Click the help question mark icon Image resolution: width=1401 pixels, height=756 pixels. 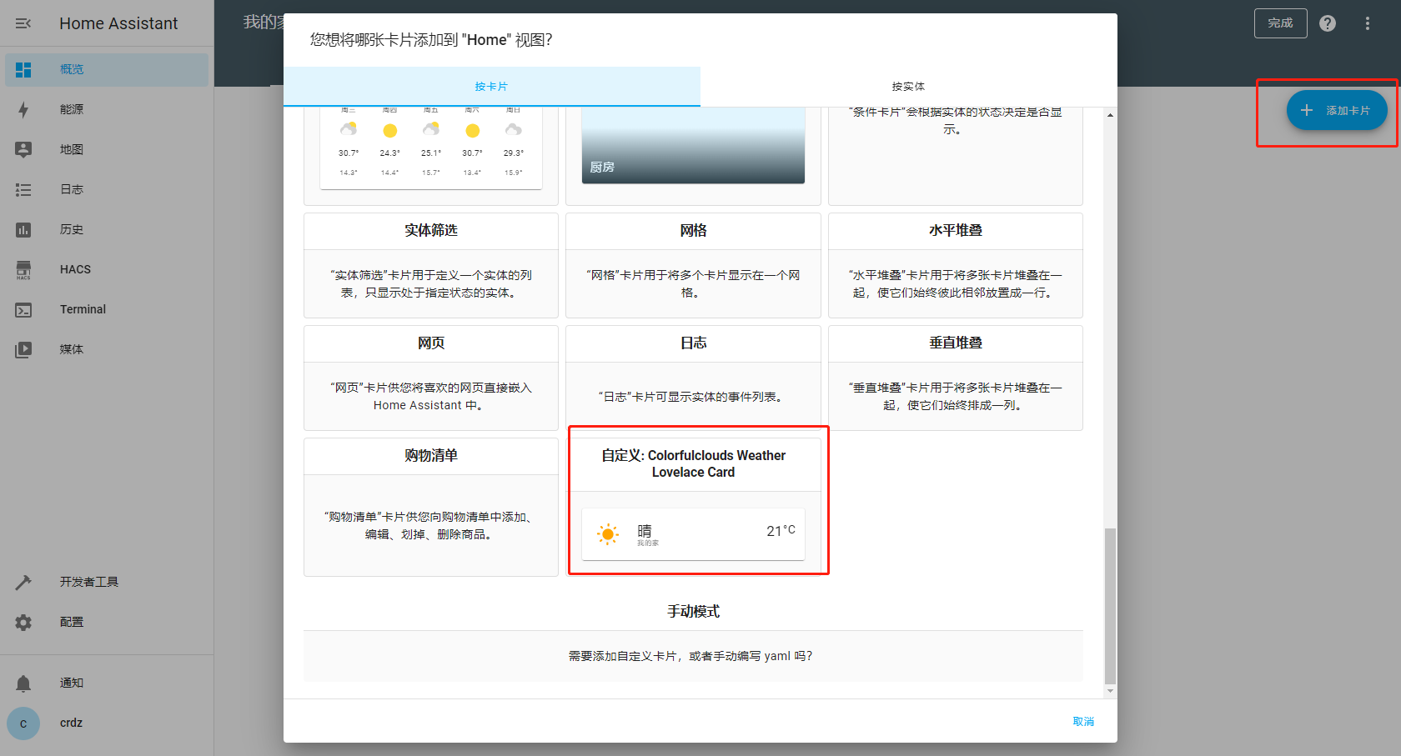tap(1328, 23)
